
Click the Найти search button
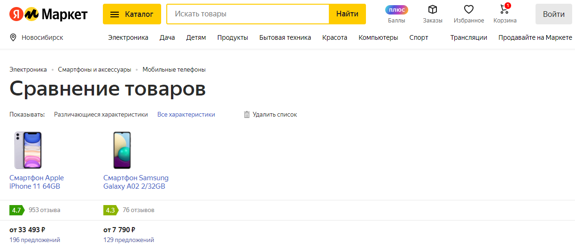pyautogui.click(x=347, y=14)
